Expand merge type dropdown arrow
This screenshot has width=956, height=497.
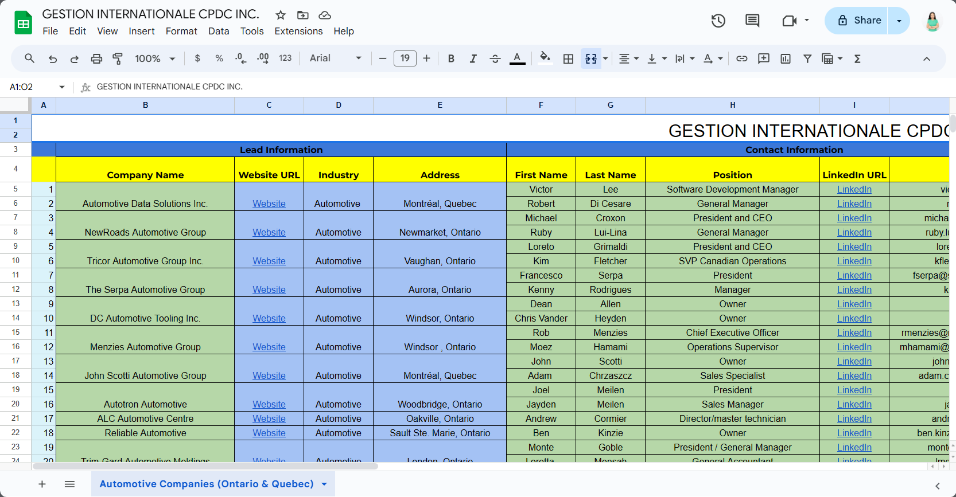tap(605, 58)
